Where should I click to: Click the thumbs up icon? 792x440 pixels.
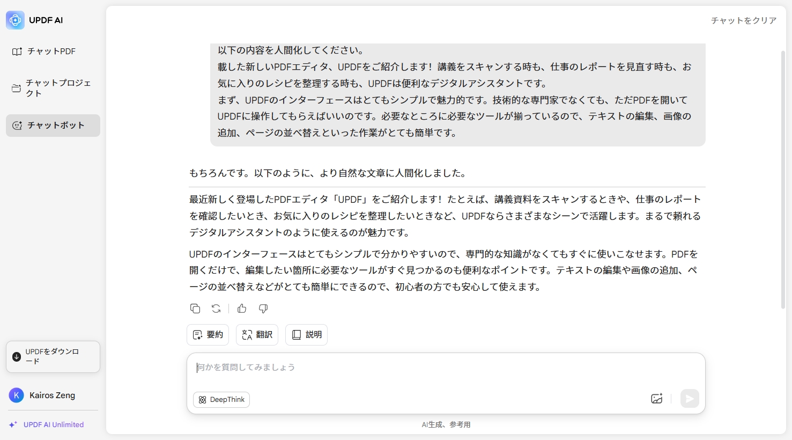point(242,309)
